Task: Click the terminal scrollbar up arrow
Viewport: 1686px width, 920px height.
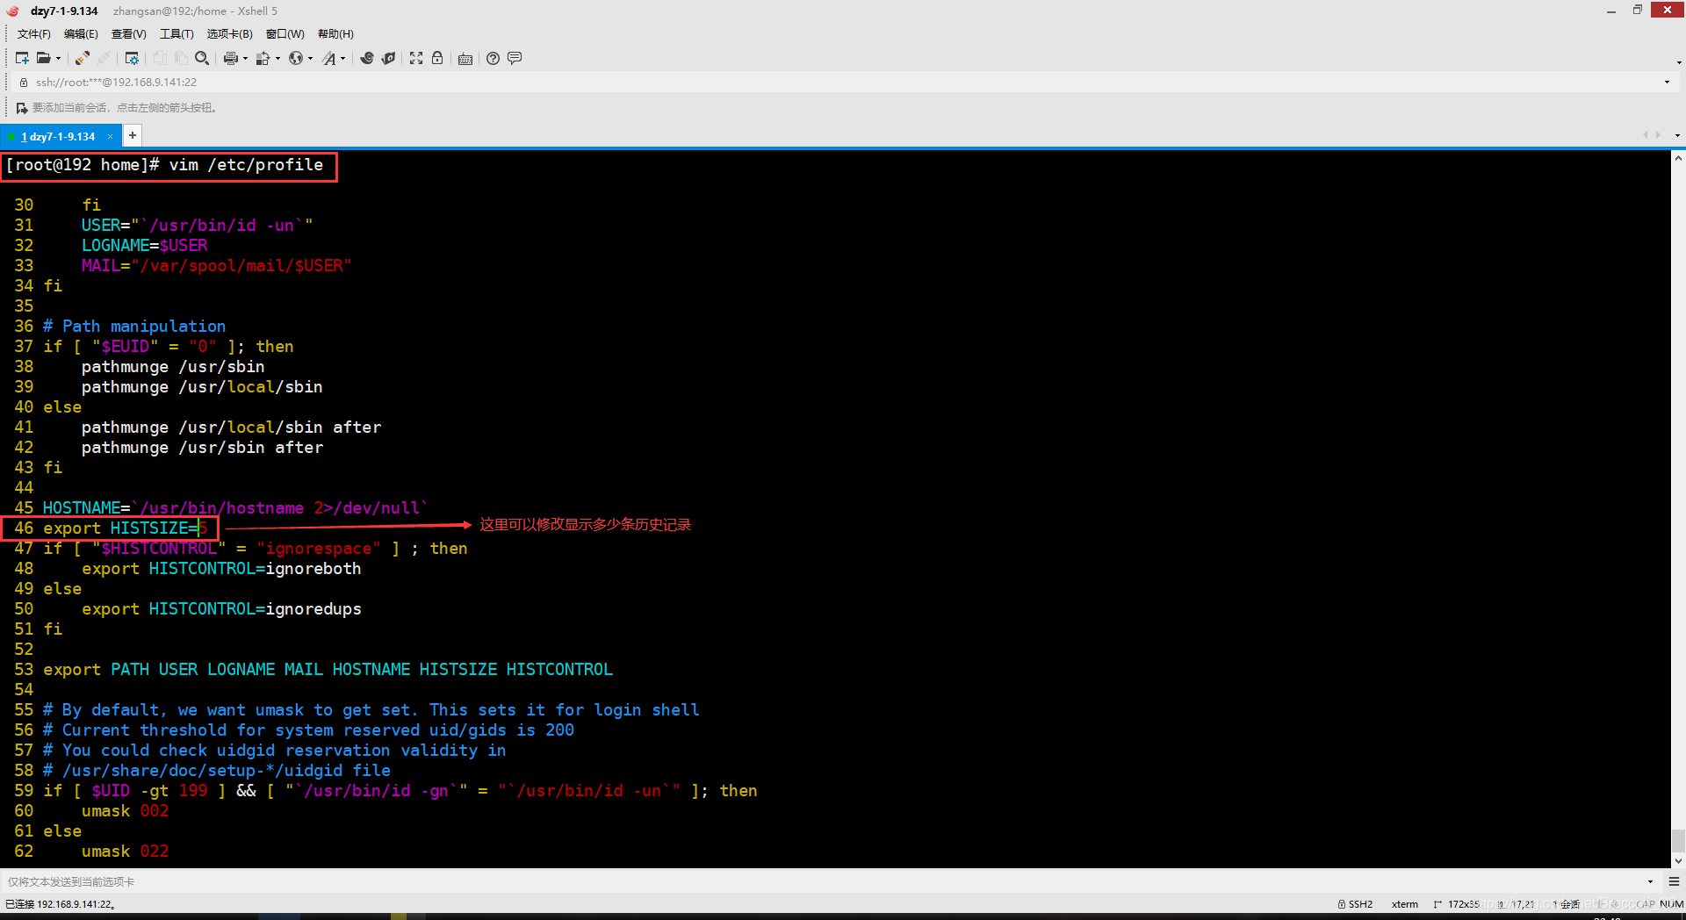Action: [1678, 159]
